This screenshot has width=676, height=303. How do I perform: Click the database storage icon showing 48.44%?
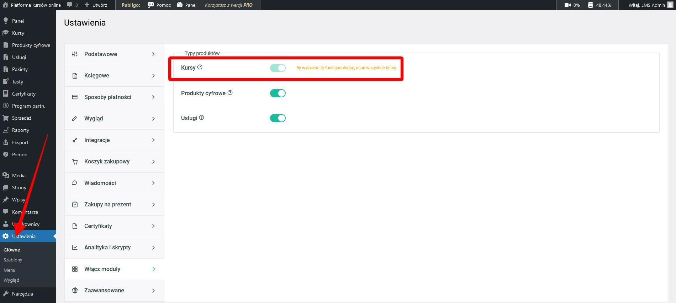click(x=591, y=5)
